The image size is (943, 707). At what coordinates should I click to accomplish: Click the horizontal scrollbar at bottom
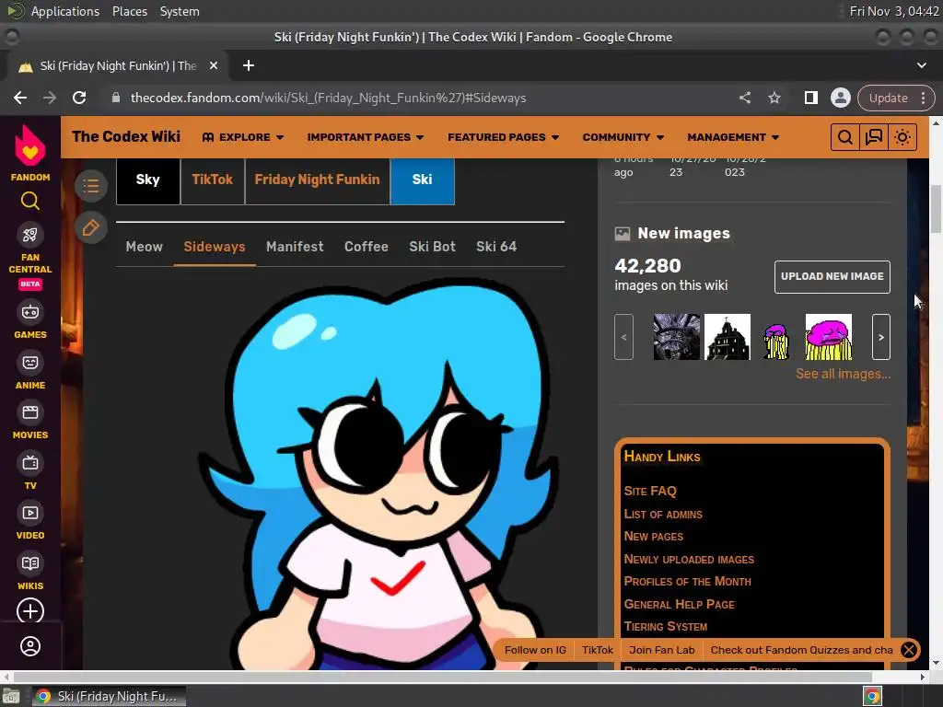[x=442, y=677]
